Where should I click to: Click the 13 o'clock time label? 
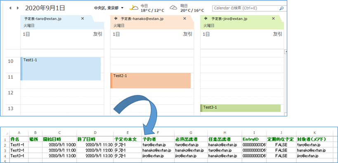11,108
